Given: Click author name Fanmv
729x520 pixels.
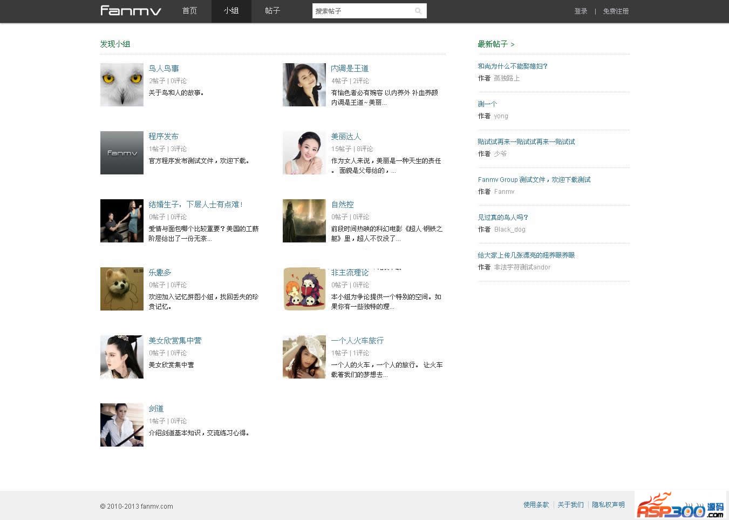Looking at the screenshot, I should [504, 192].
